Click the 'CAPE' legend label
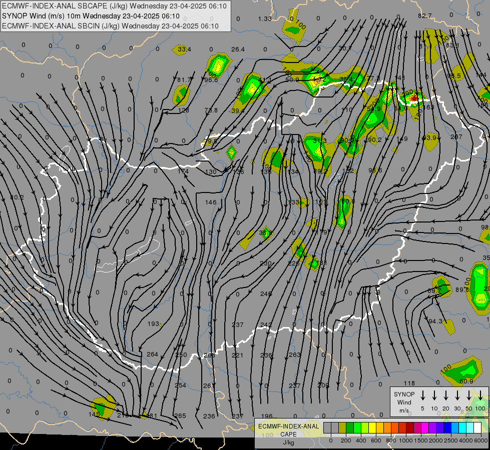 [288, 434]
